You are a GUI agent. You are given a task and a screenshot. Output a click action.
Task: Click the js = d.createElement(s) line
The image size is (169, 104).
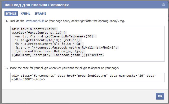(x=48, y=44)
